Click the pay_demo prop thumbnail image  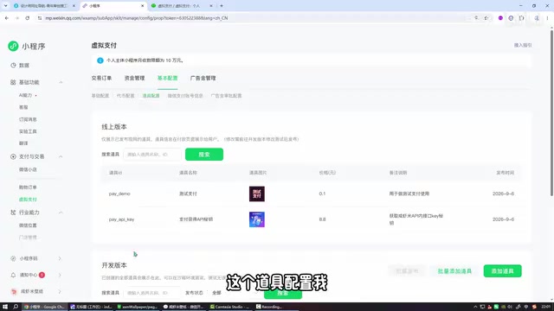(257, 194)
